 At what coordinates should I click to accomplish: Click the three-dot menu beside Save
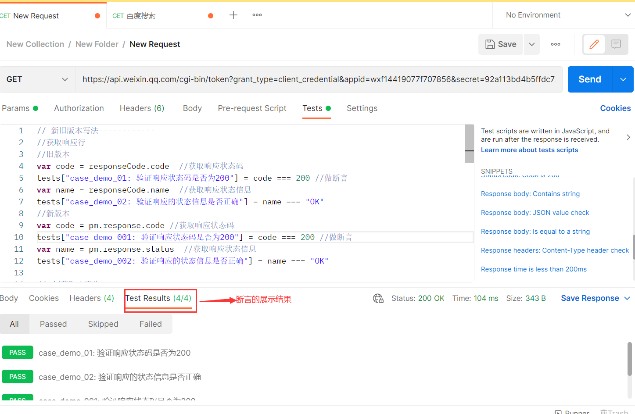pyautogui.click(x=556, y=44)
